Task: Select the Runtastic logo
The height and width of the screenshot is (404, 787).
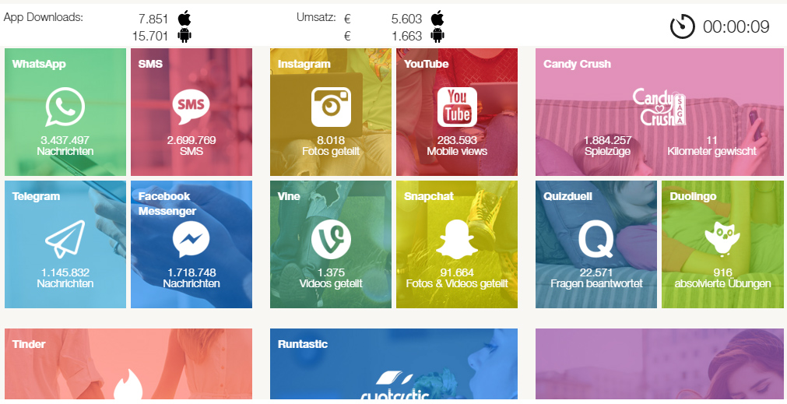Action: [394, 385]
